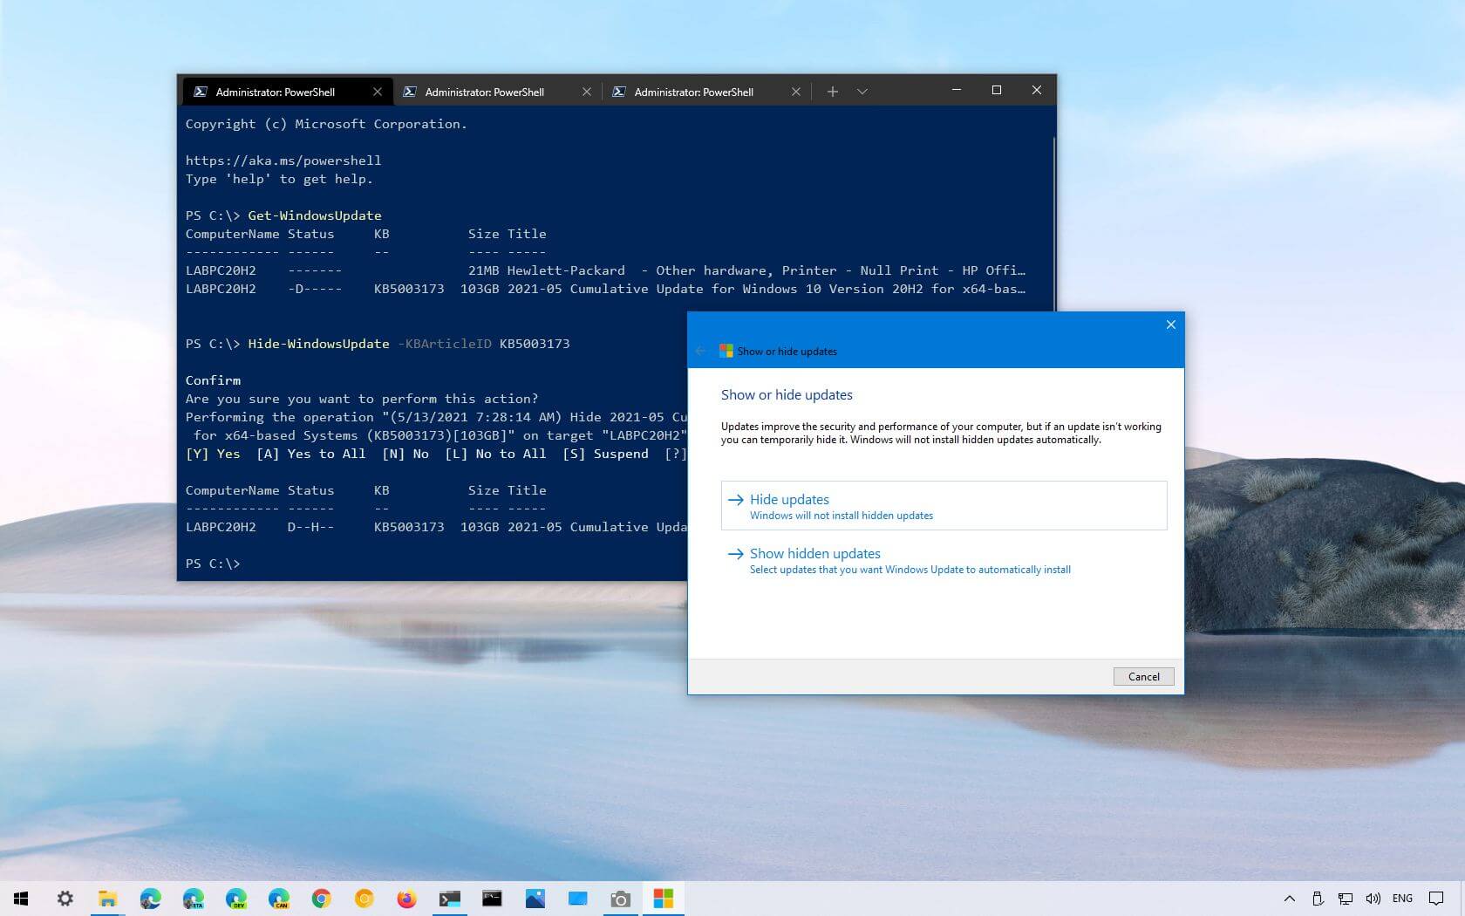Screen dimensions: 1465x916
Task: Switch to the second Administrator: PowerShell tab
Action: click(x=497, y=92)
